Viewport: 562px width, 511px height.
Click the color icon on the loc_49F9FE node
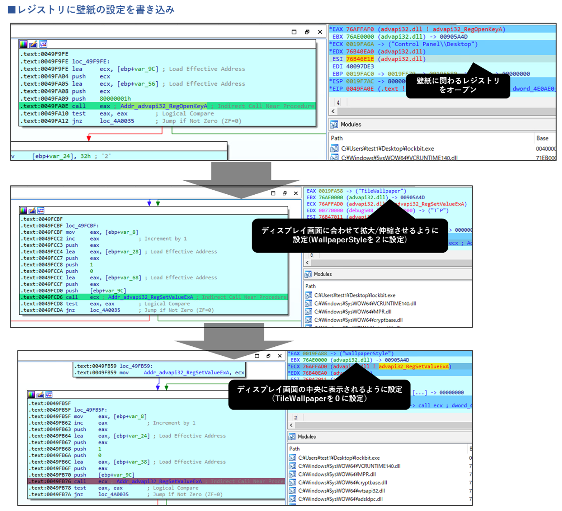23,44
